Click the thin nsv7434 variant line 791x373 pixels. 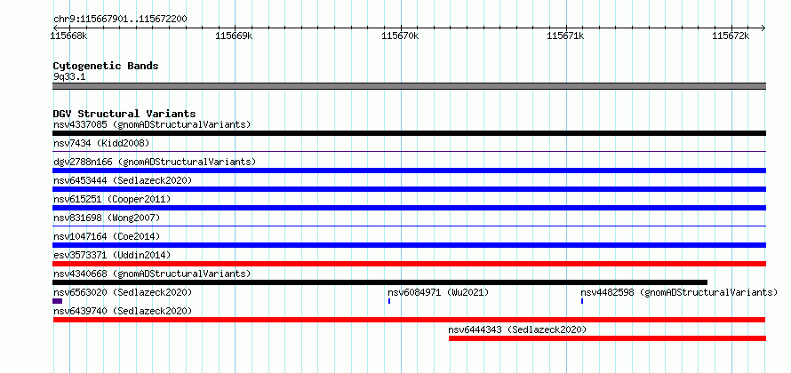pos(409,151)
